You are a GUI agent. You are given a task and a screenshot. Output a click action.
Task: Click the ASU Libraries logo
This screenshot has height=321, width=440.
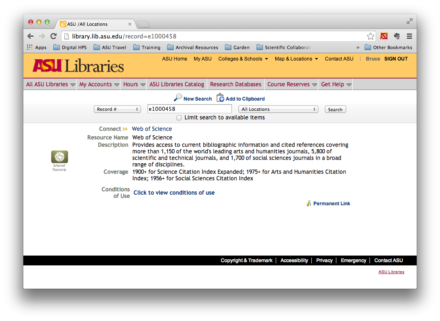tap(78, 66)
